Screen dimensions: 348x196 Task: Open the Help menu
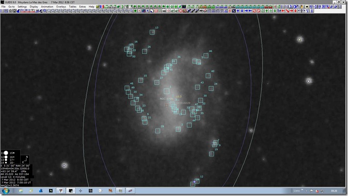91,7
